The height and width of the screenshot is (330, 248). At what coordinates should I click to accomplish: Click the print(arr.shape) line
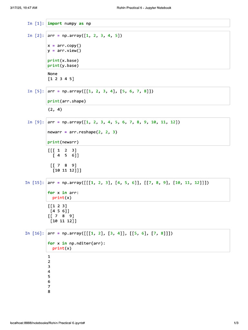[x=67, y=101]
